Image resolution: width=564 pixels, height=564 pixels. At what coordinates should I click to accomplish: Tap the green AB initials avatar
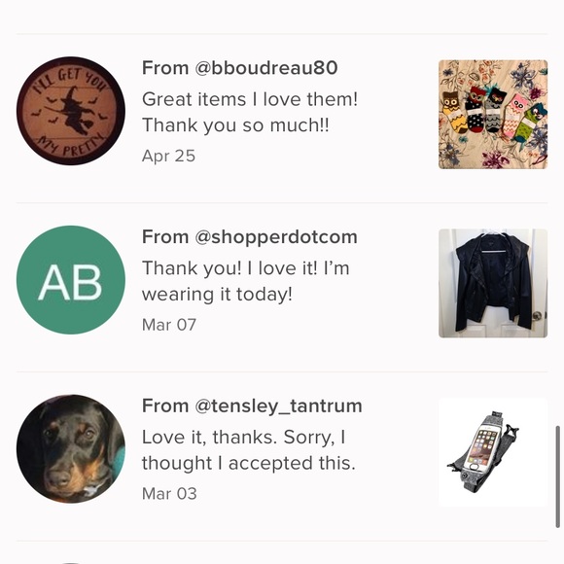[x=71, y=280]
